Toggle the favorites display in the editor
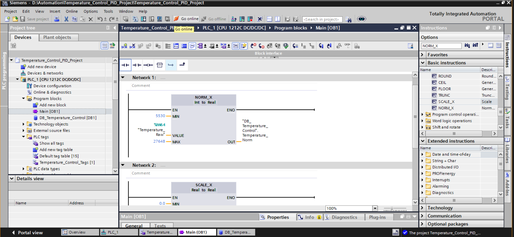 [243, 46]
